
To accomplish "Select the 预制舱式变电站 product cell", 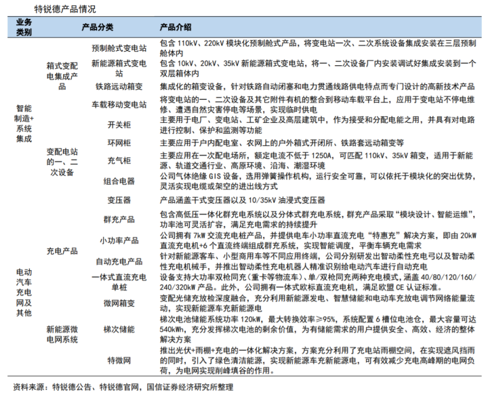I will [x=119, y=49].
